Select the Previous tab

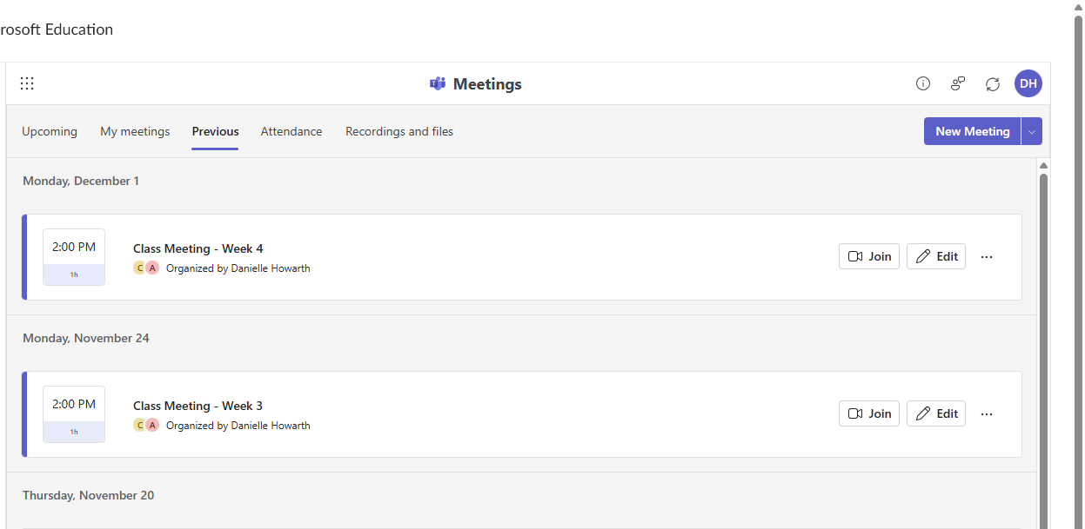(215, 131)
